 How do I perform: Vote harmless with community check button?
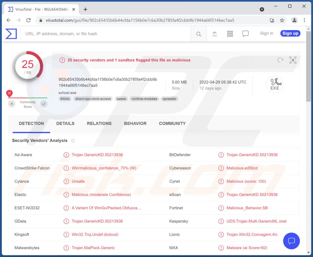(x=44, y=104)
